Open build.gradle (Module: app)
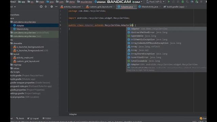The width and height of the screenshot is (217, 122). 23,79
